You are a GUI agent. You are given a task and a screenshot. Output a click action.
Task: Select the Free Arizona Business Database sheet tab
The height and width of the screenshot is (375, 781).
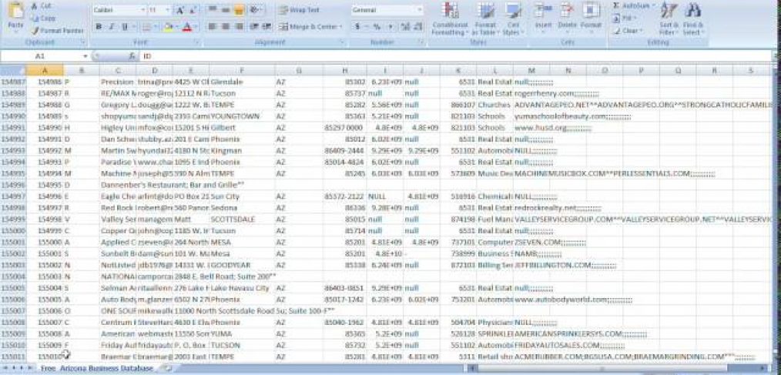(x=97, y=368)
